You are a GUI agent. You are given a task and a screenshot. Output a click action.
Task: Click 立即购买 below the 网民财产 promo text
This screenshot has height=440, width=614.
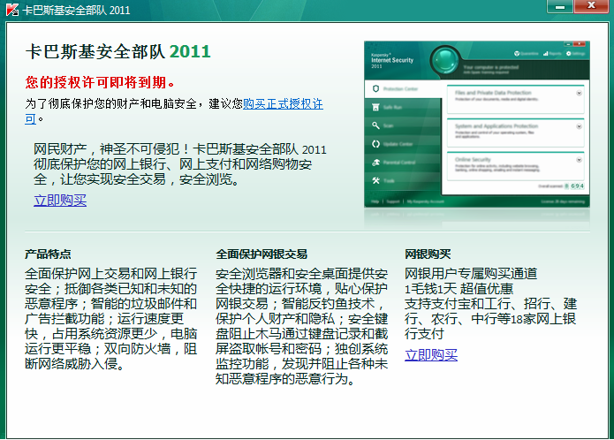(x=60, y=200)
